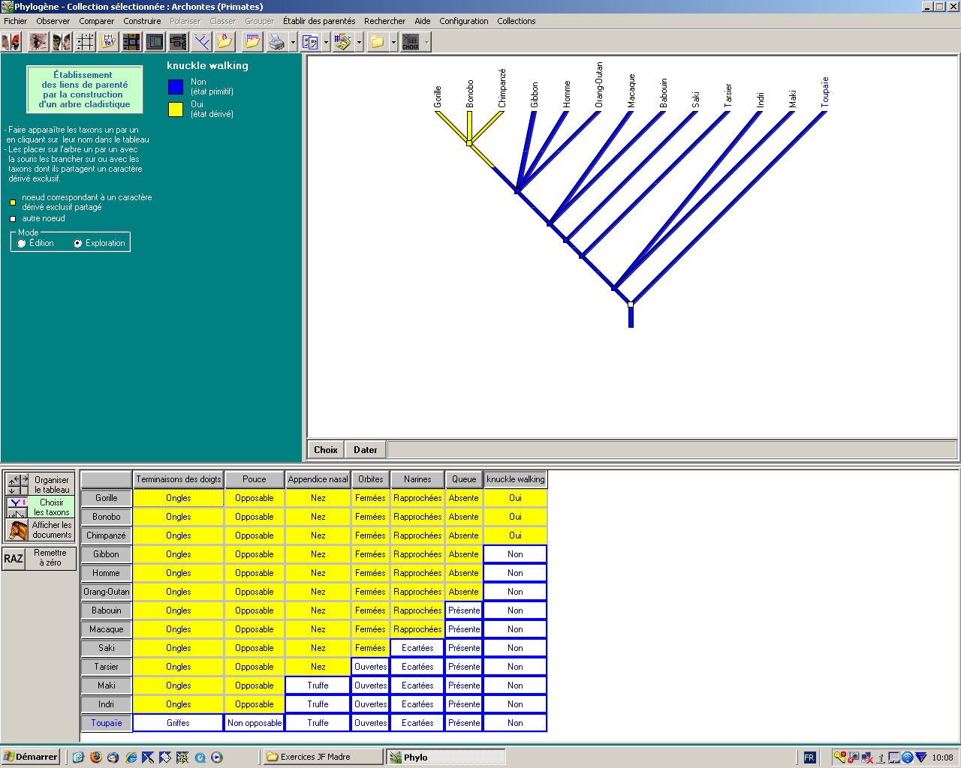Open the dropdown arrow beside the yellow folder icon

pyautogui.click(x=393, y=43)
